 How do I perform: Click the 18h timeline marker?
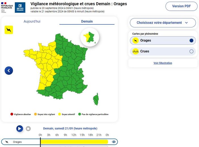point(90,135)
